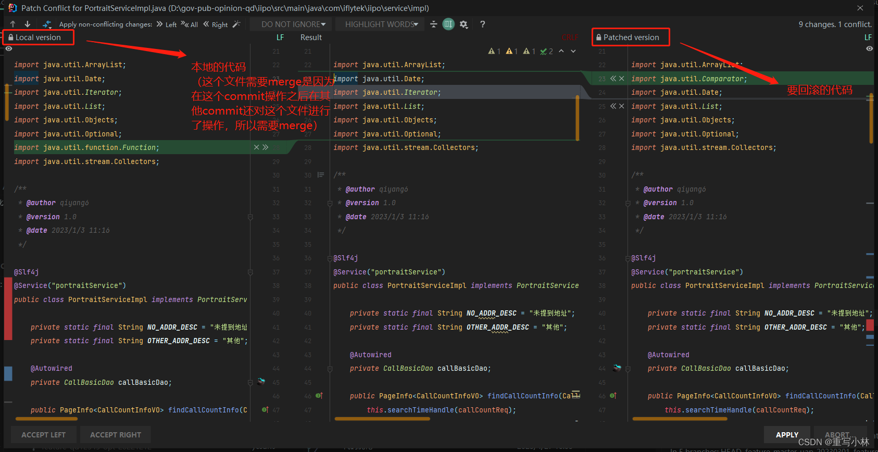Click red marker on right error stripe
Viewport: 878px width, 452px height.
click(870, 326)
